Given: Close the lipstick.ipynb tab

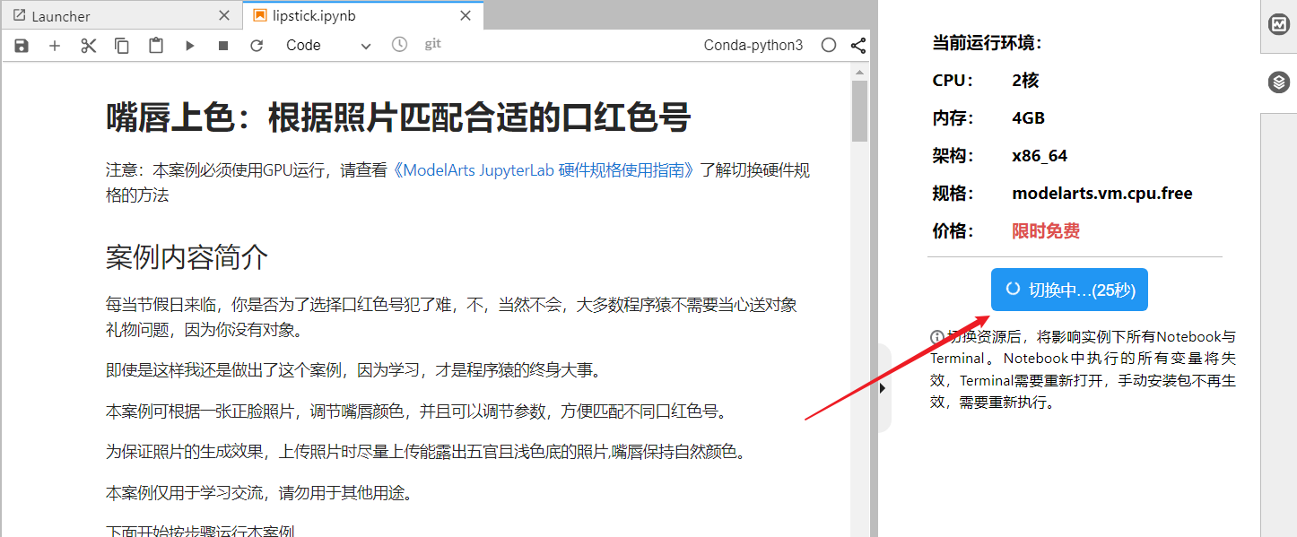Looking at the screenshot, I should [466, 16].
